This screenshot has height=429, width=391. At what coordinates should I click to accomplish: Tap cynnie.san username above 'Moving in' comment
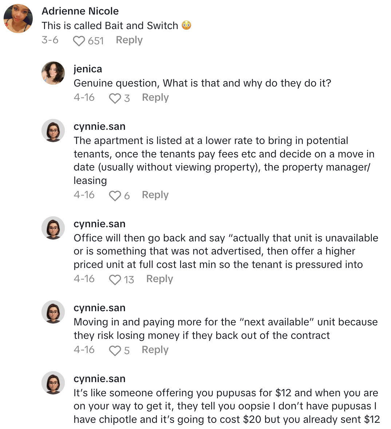99,308
